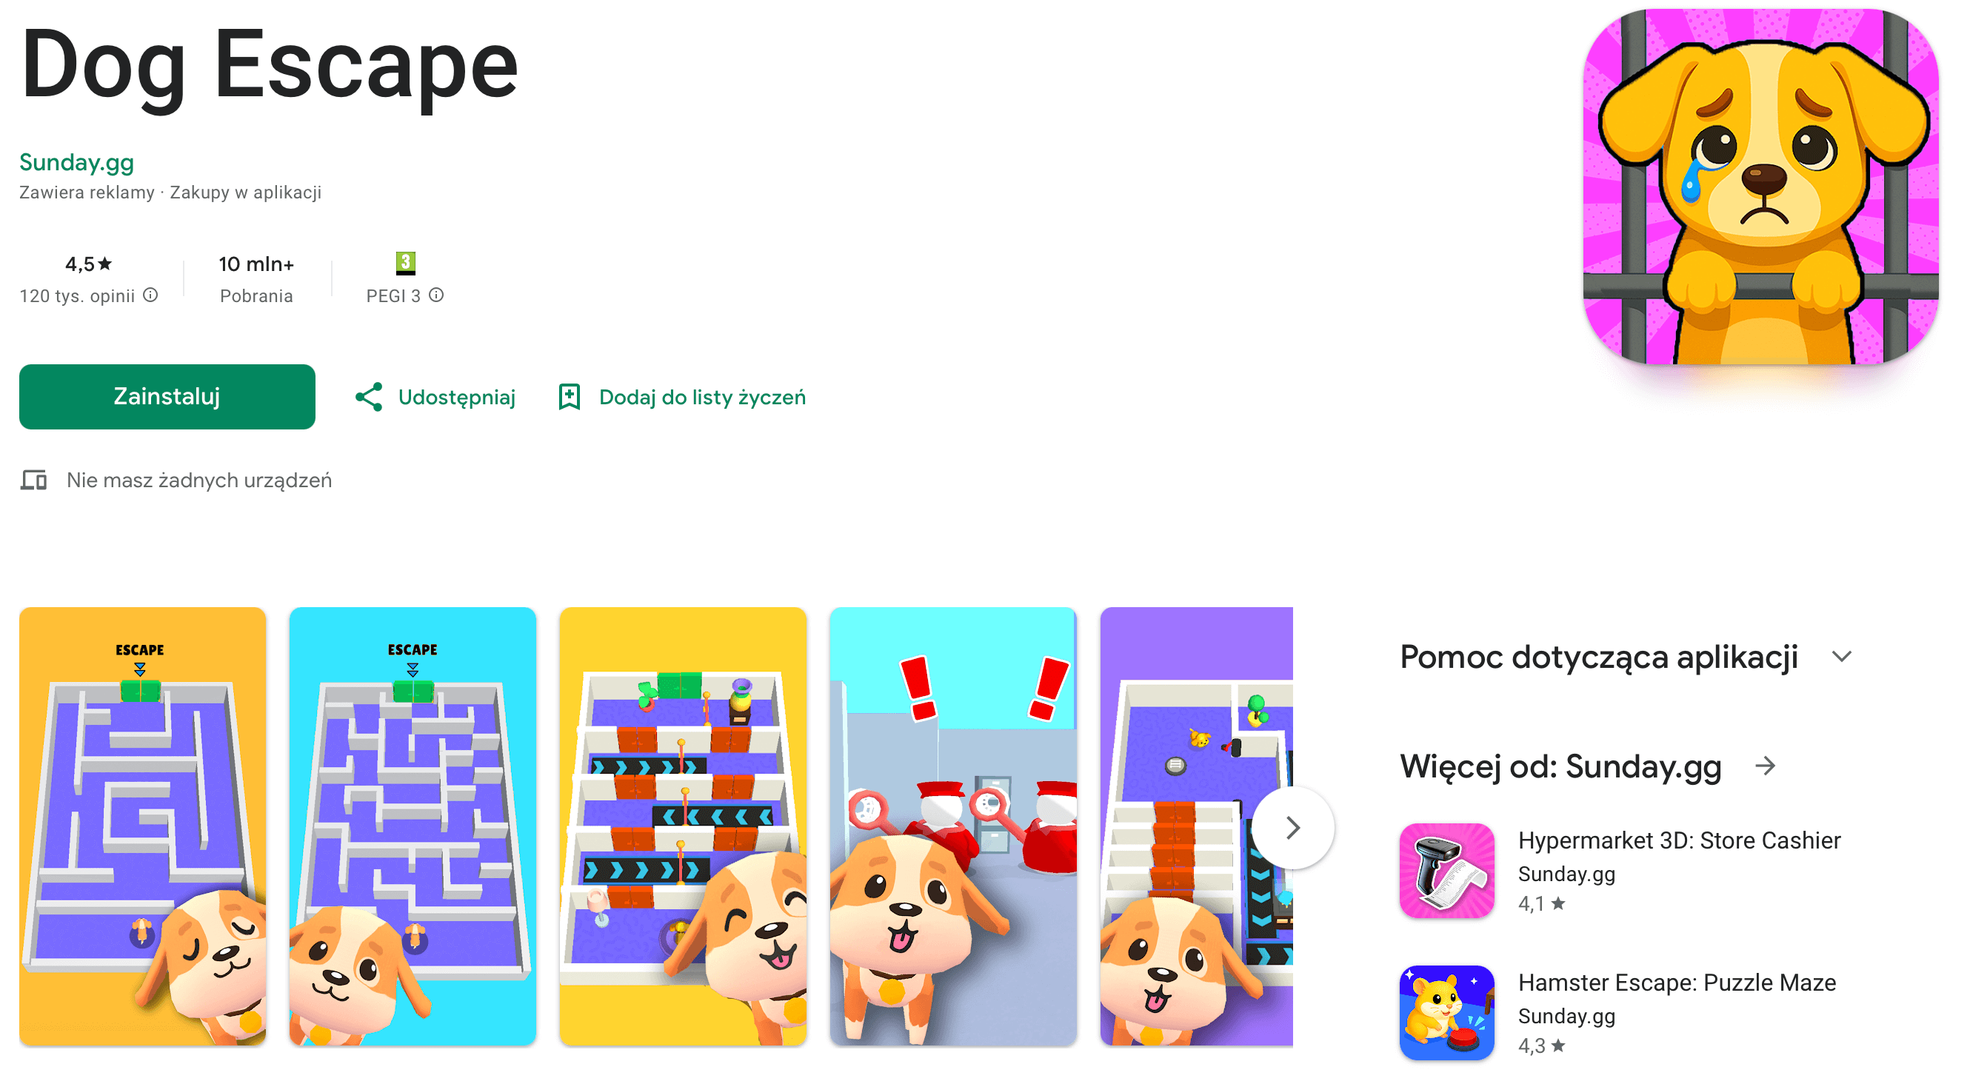Open the first orange maze screenshot

142,826
